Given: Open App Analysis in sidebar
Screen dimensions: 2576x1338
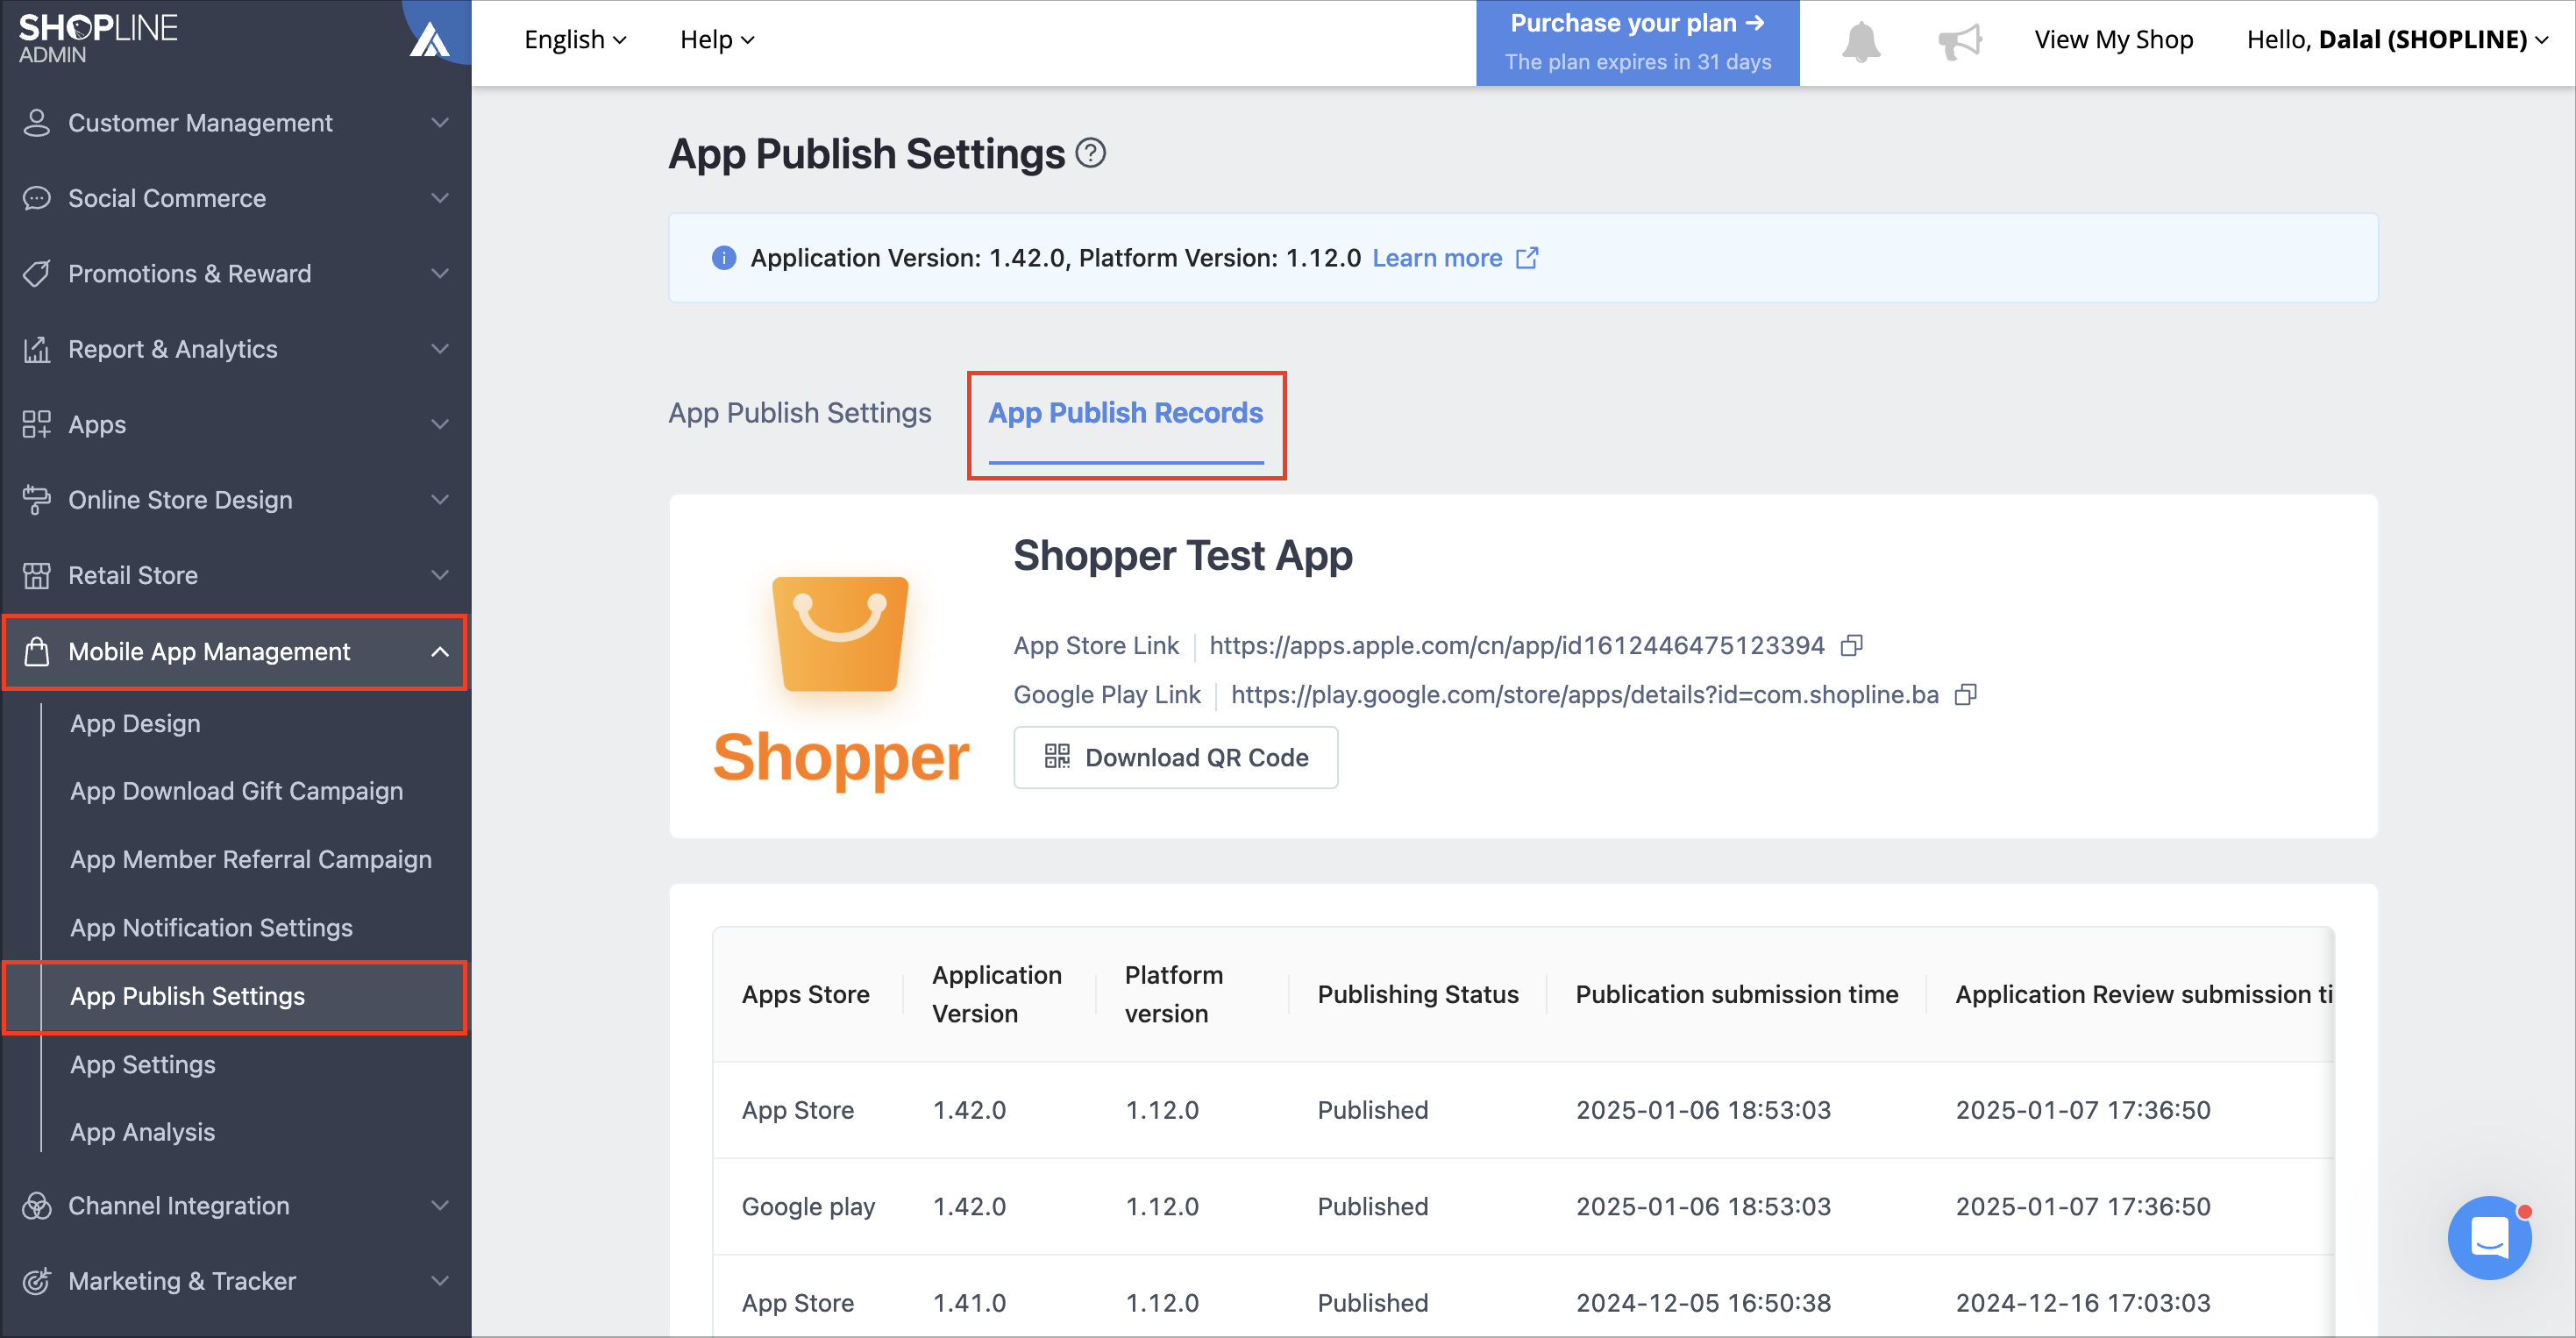Looking at the screenshot, I should point(142,1133).
